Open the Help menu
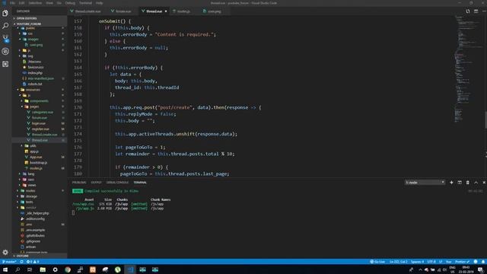The image size is (487, 274). pyautogui.click(x=99, y=3)
